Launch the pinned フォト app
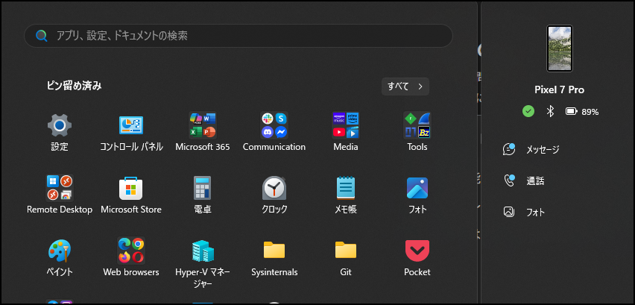 coord(417,195)
